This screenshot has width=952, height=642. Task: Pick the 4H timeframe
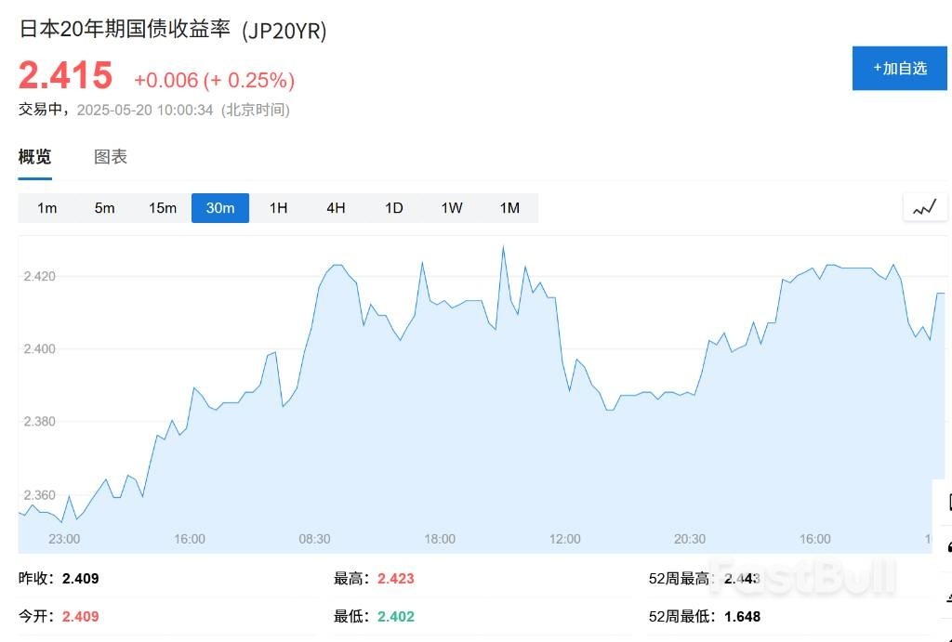pos(336,208)
